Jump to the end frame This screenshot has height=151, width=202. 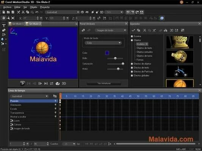tap(46, 84)
